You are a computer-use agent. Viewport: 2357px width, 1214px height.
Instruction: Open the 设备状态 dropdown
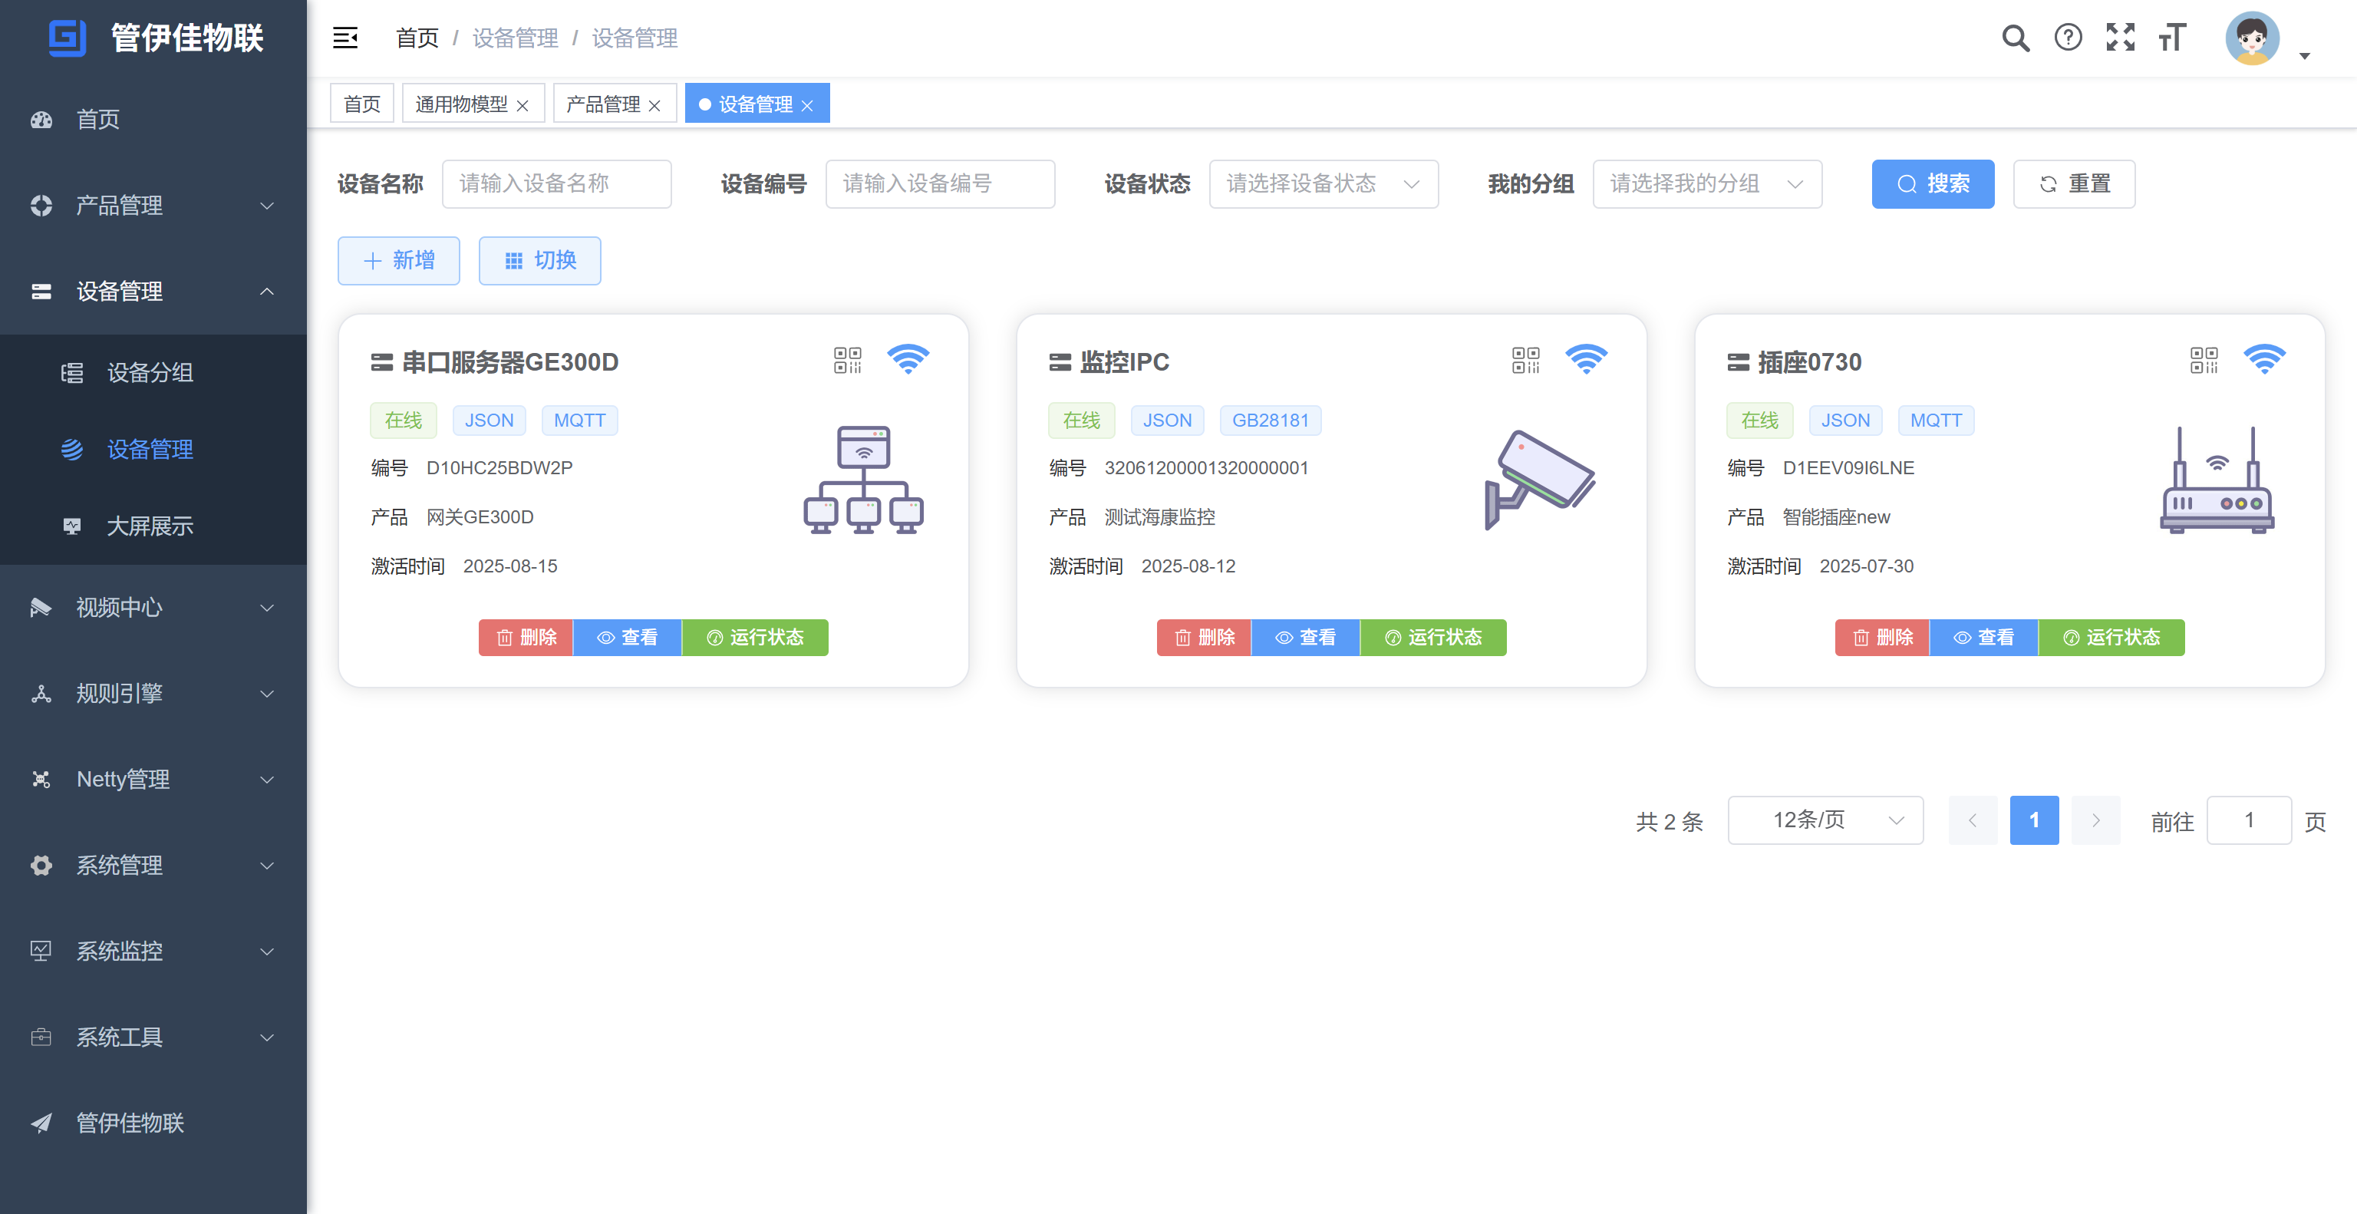tap(1323, 184)
